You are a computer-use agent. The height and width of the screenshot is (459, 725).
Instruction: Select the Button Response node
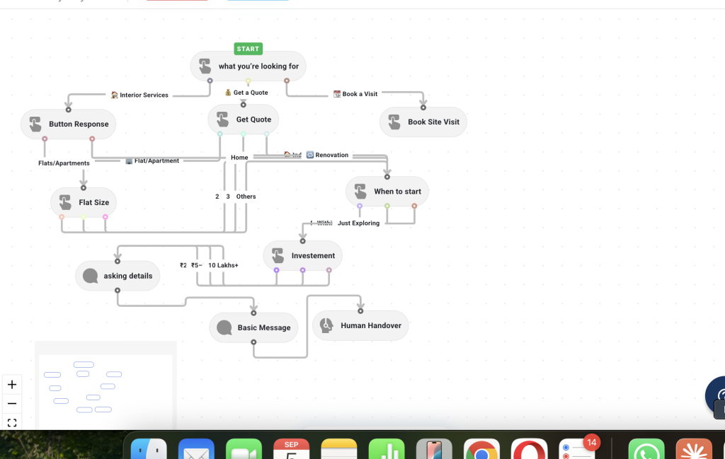(x=69, y=124)
